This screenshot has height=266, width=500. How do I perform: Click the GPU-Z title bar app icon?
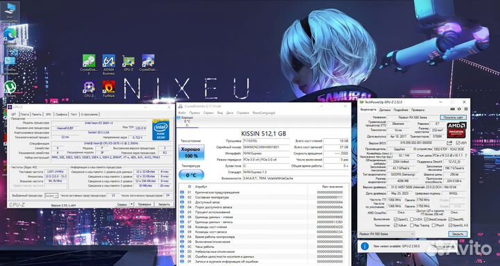(x=361, y=102)
